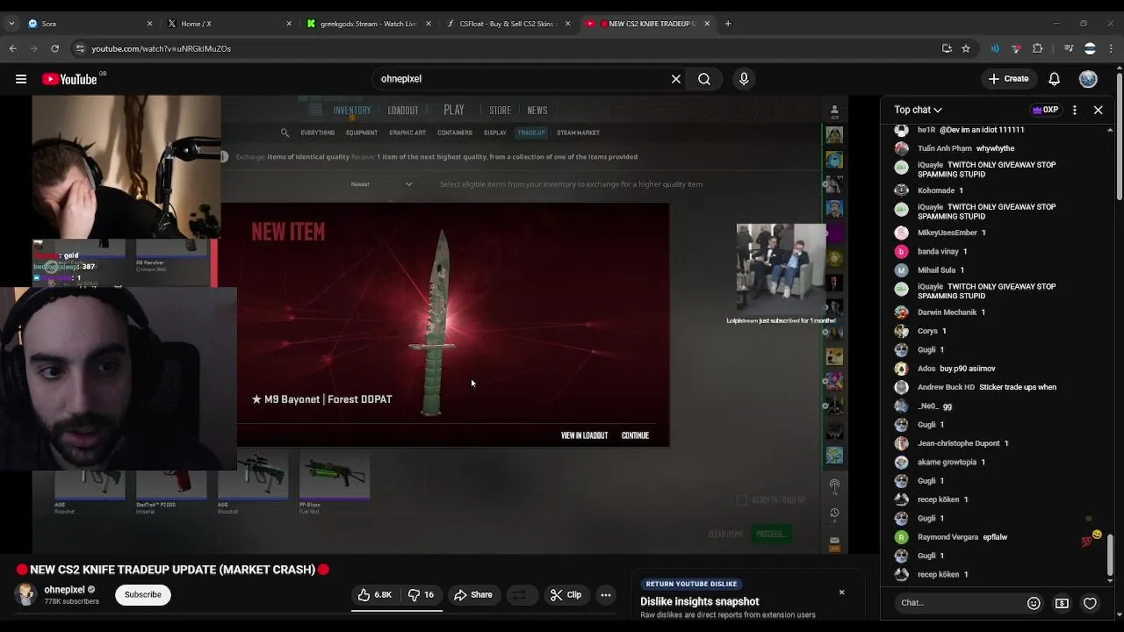This screenshot has height=632, width=1124.
Task: Click the Create button
Action: (1008, 79)
